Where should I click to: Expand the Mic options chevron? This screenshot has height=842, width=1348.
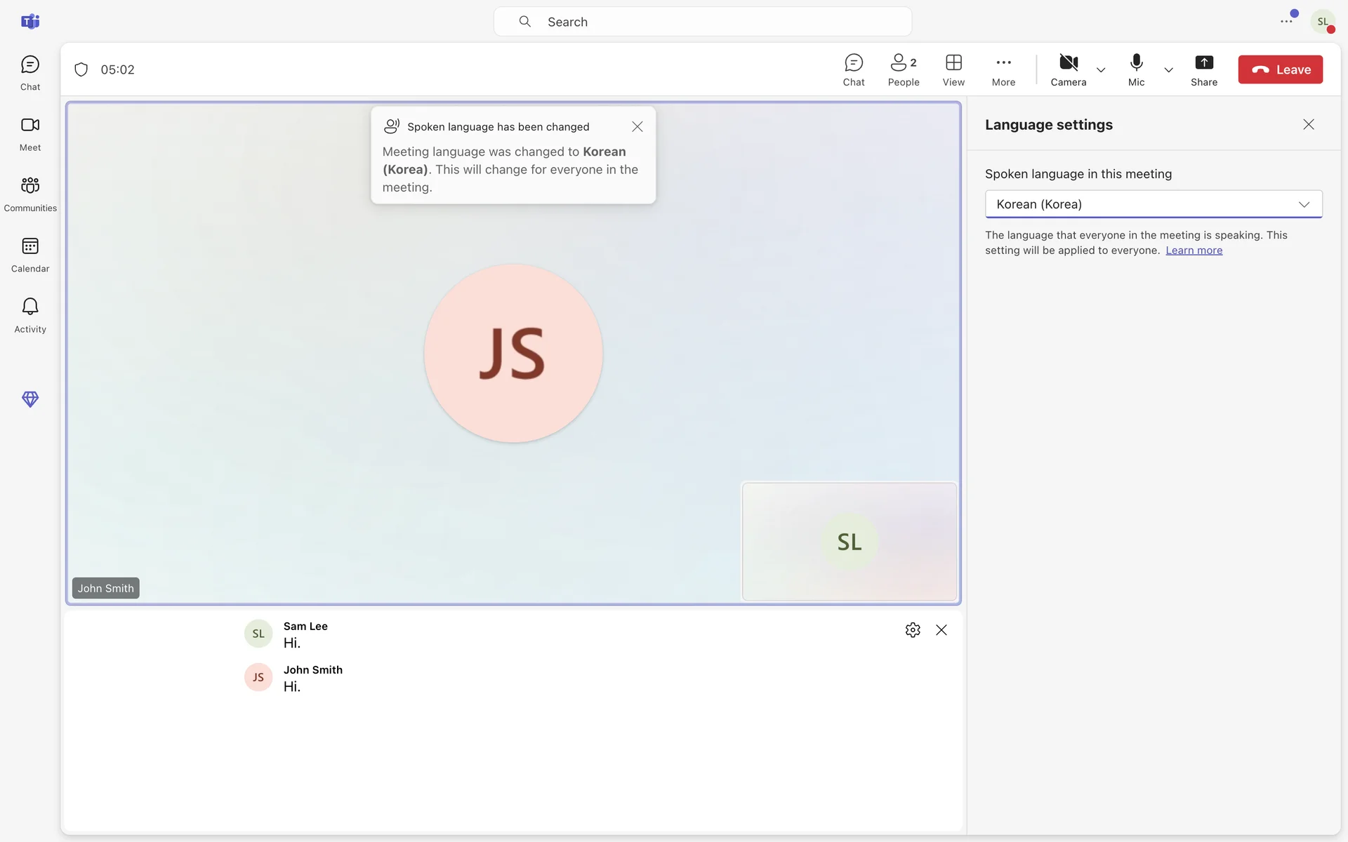(x=1168, y=70)
